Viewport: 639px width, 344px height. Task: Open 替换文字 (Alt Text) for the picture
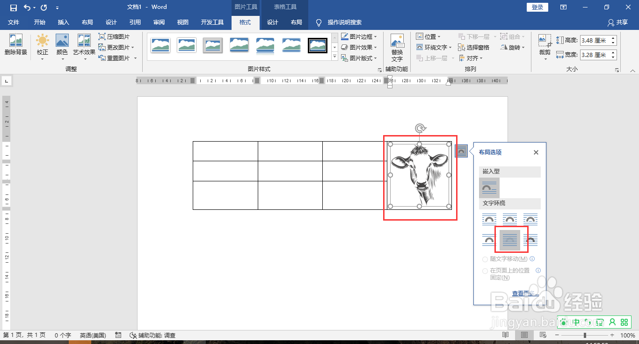[397, 47]
